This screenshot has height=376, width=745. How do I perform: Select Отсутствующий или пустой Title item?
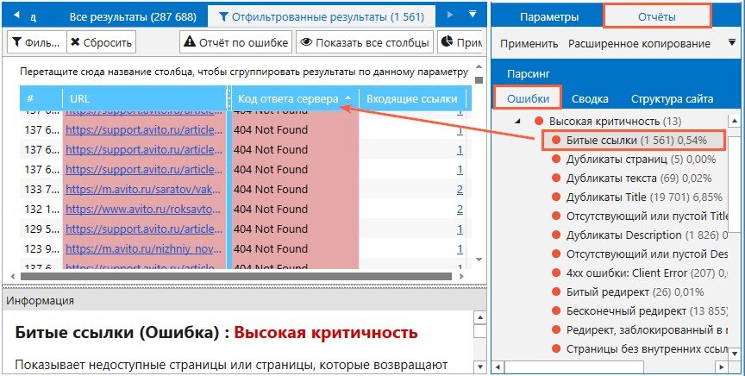pyautogui.click(x=647, y=216)
